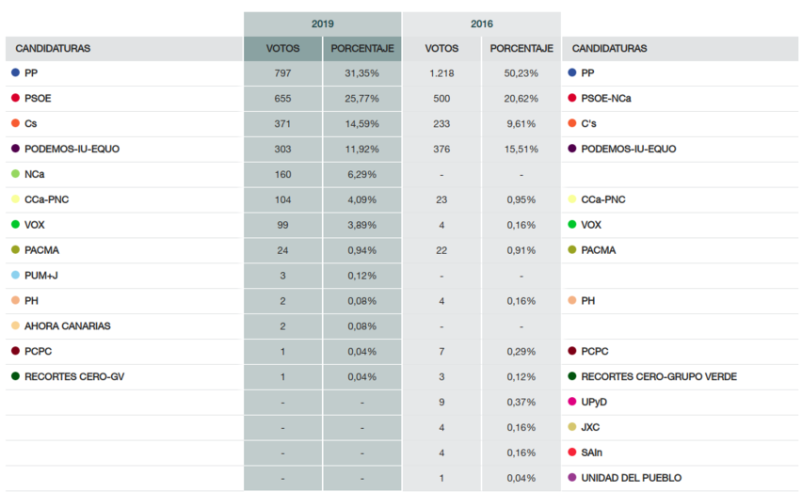Click the red PSOE party color dot
802x492 pixels.
point(16,98)
